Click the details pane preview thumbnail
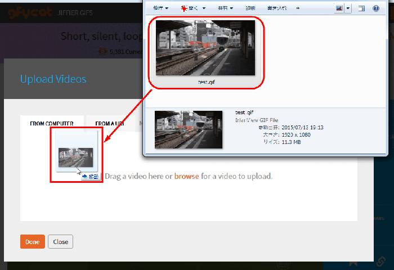Screen dimensions: 394x270 pos(189,129)
